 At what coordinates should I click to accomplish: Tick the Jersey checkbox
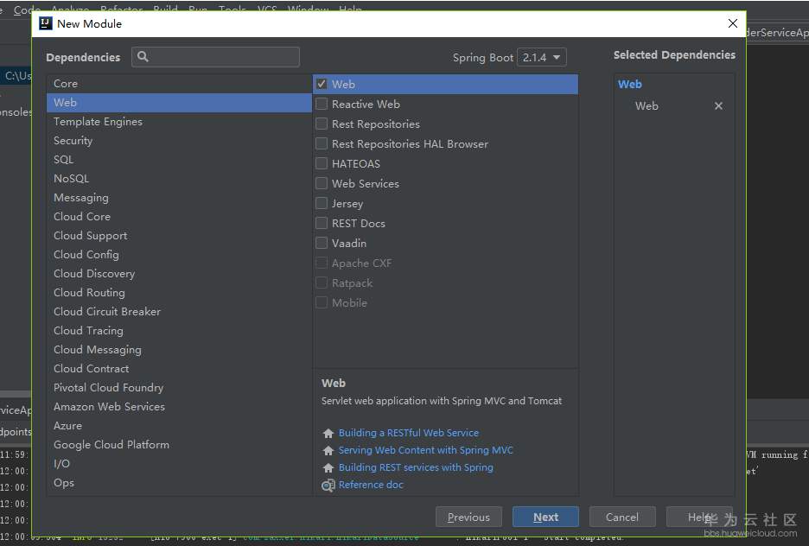coord(322,203)
